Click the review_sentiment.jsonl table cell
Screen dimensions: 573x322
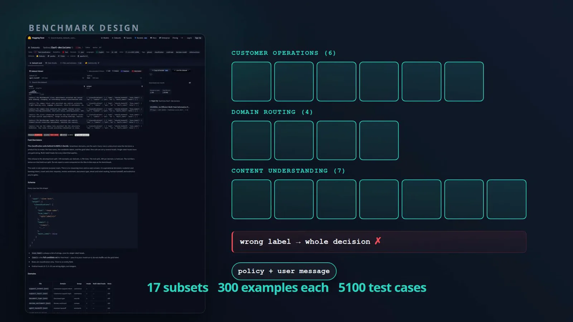tap(40, 303)
